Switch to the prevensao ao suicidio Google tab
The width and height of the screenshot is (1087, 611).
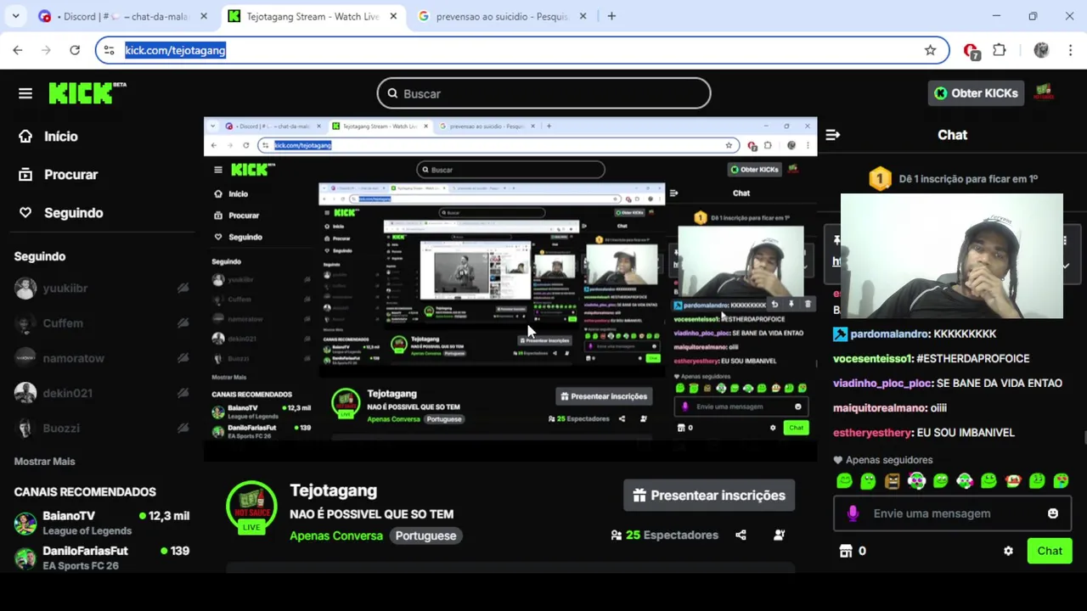click(x=501, y=16)
